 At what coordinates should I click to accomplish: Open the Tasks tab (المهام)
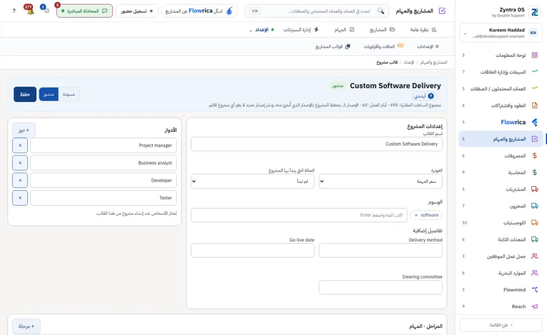[344, 30]
